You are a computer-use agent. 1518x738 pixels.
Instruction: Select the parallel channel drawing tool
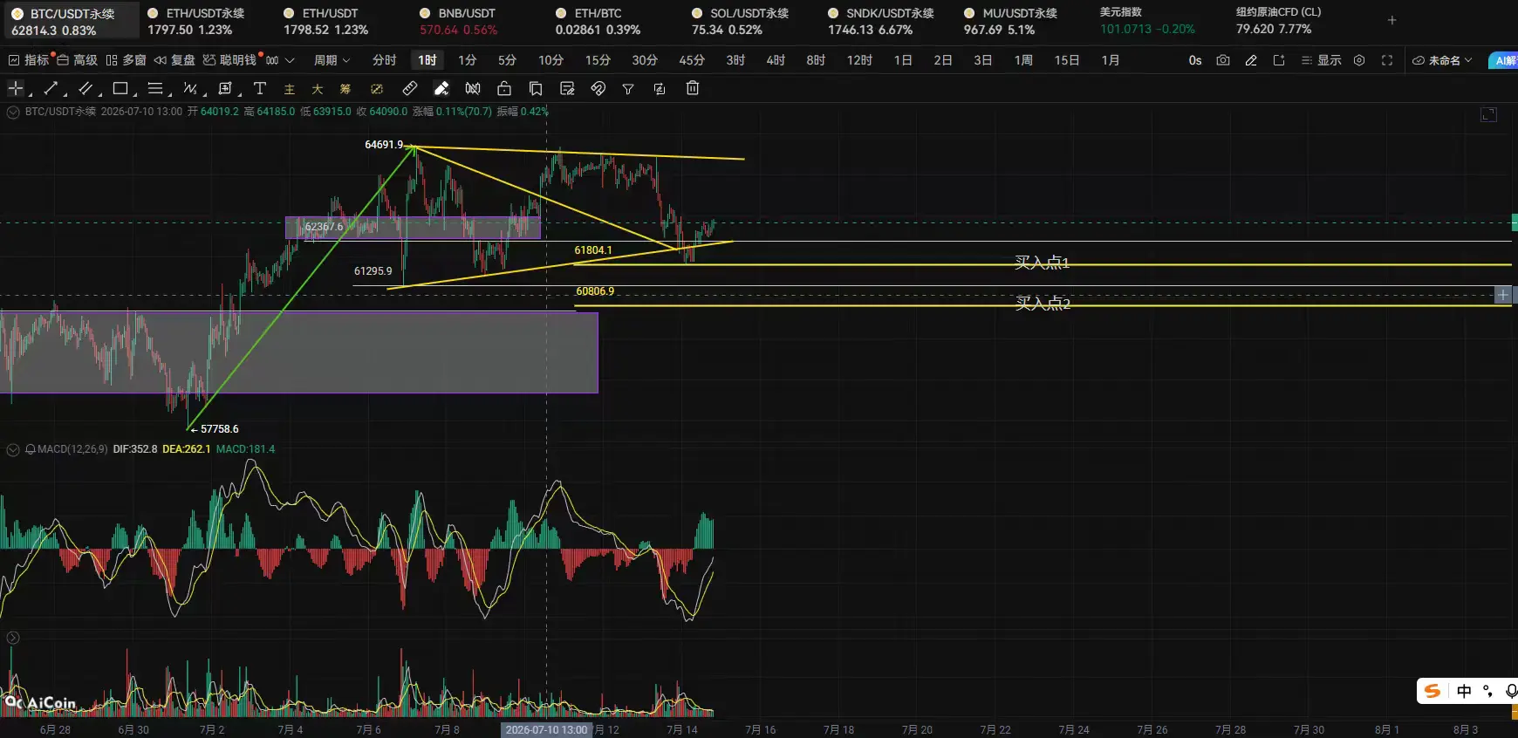85,88
